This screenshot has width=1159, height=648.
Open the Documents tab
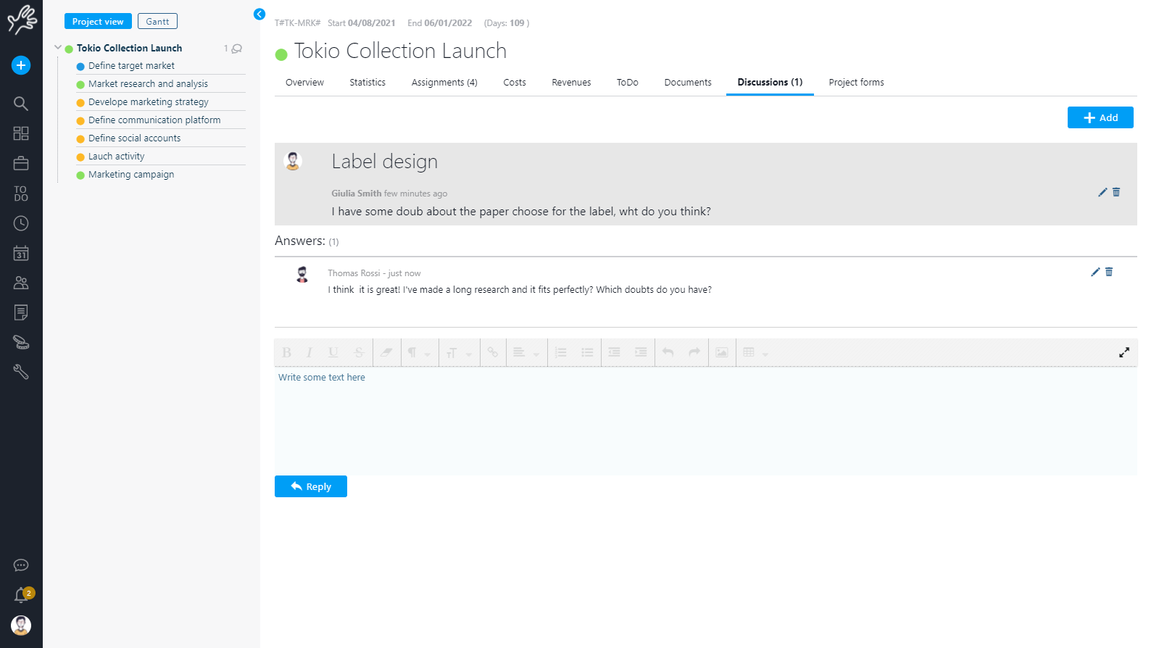coord(687,83)
